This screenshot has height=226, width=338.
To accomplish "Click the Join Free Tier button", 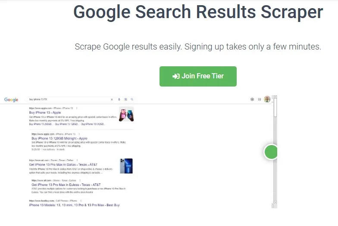I will [198, 76].
